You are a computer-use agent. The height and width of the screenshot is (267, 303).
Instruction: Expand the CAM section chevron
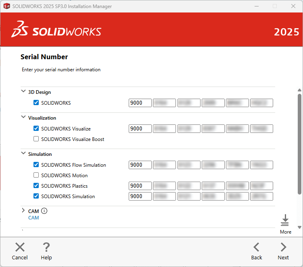point(23,211)
